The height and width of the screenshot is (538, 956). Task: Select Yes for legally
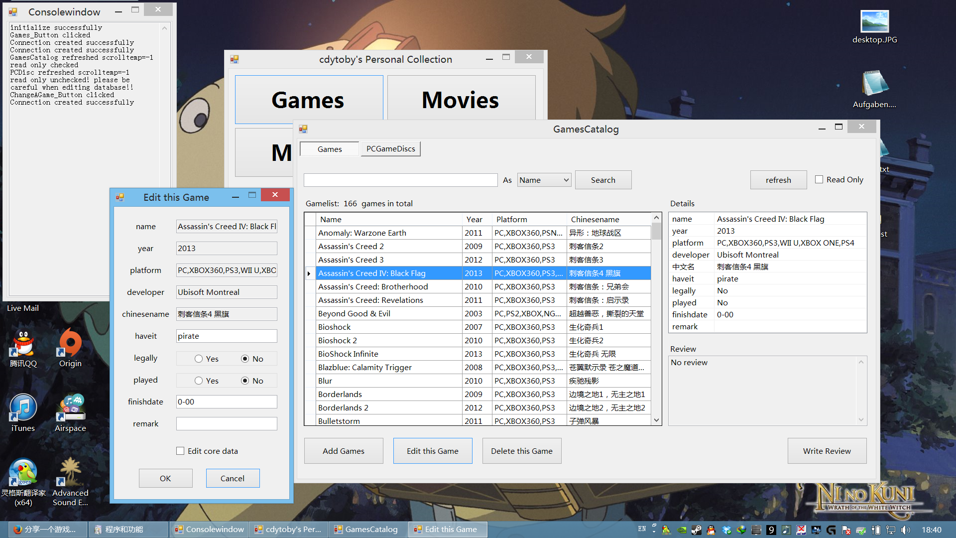point(199,359)
